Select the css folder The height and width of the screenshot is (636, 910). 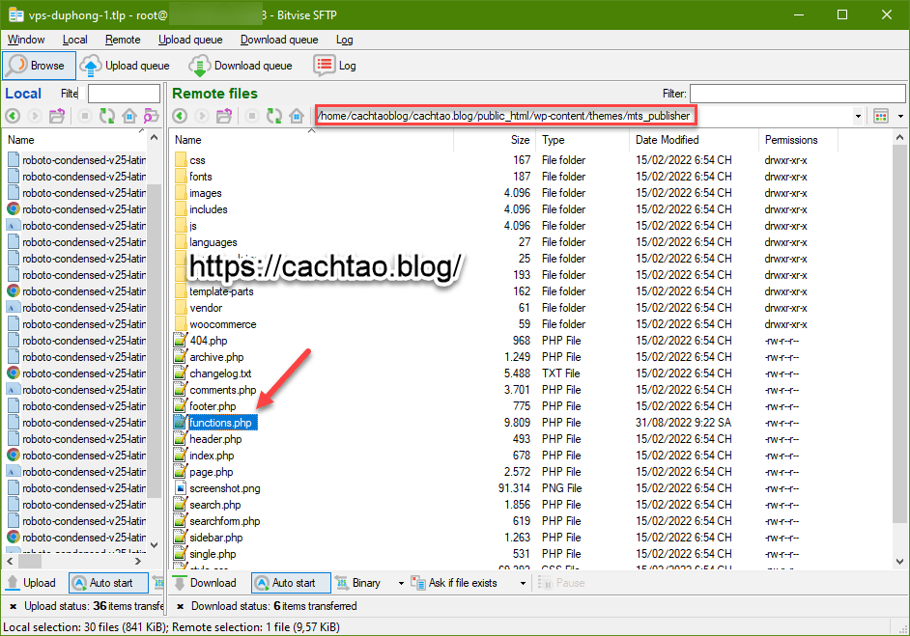point(197,160)
